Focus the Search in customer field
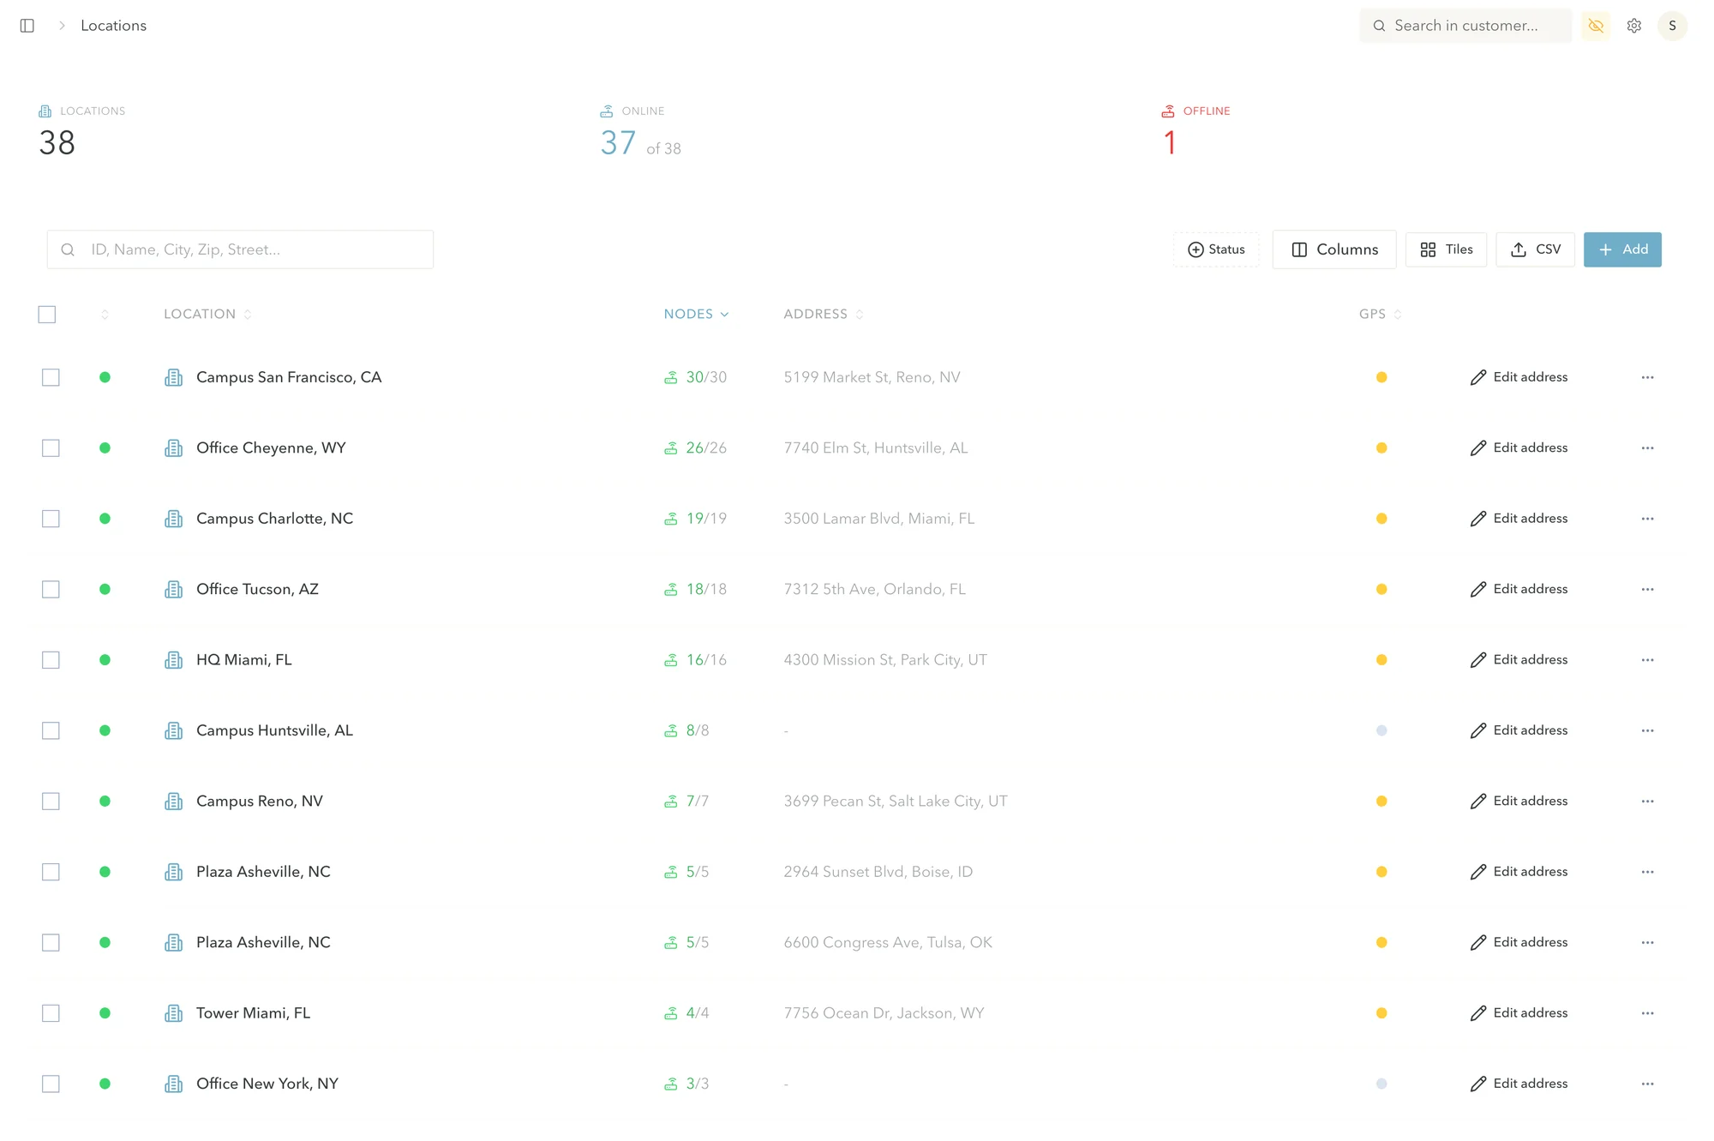1714x1141 pixels. click(1465, 26)
